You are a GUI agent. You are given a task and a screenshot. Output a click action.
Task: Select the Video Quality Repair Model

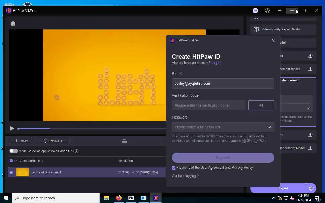283,29
